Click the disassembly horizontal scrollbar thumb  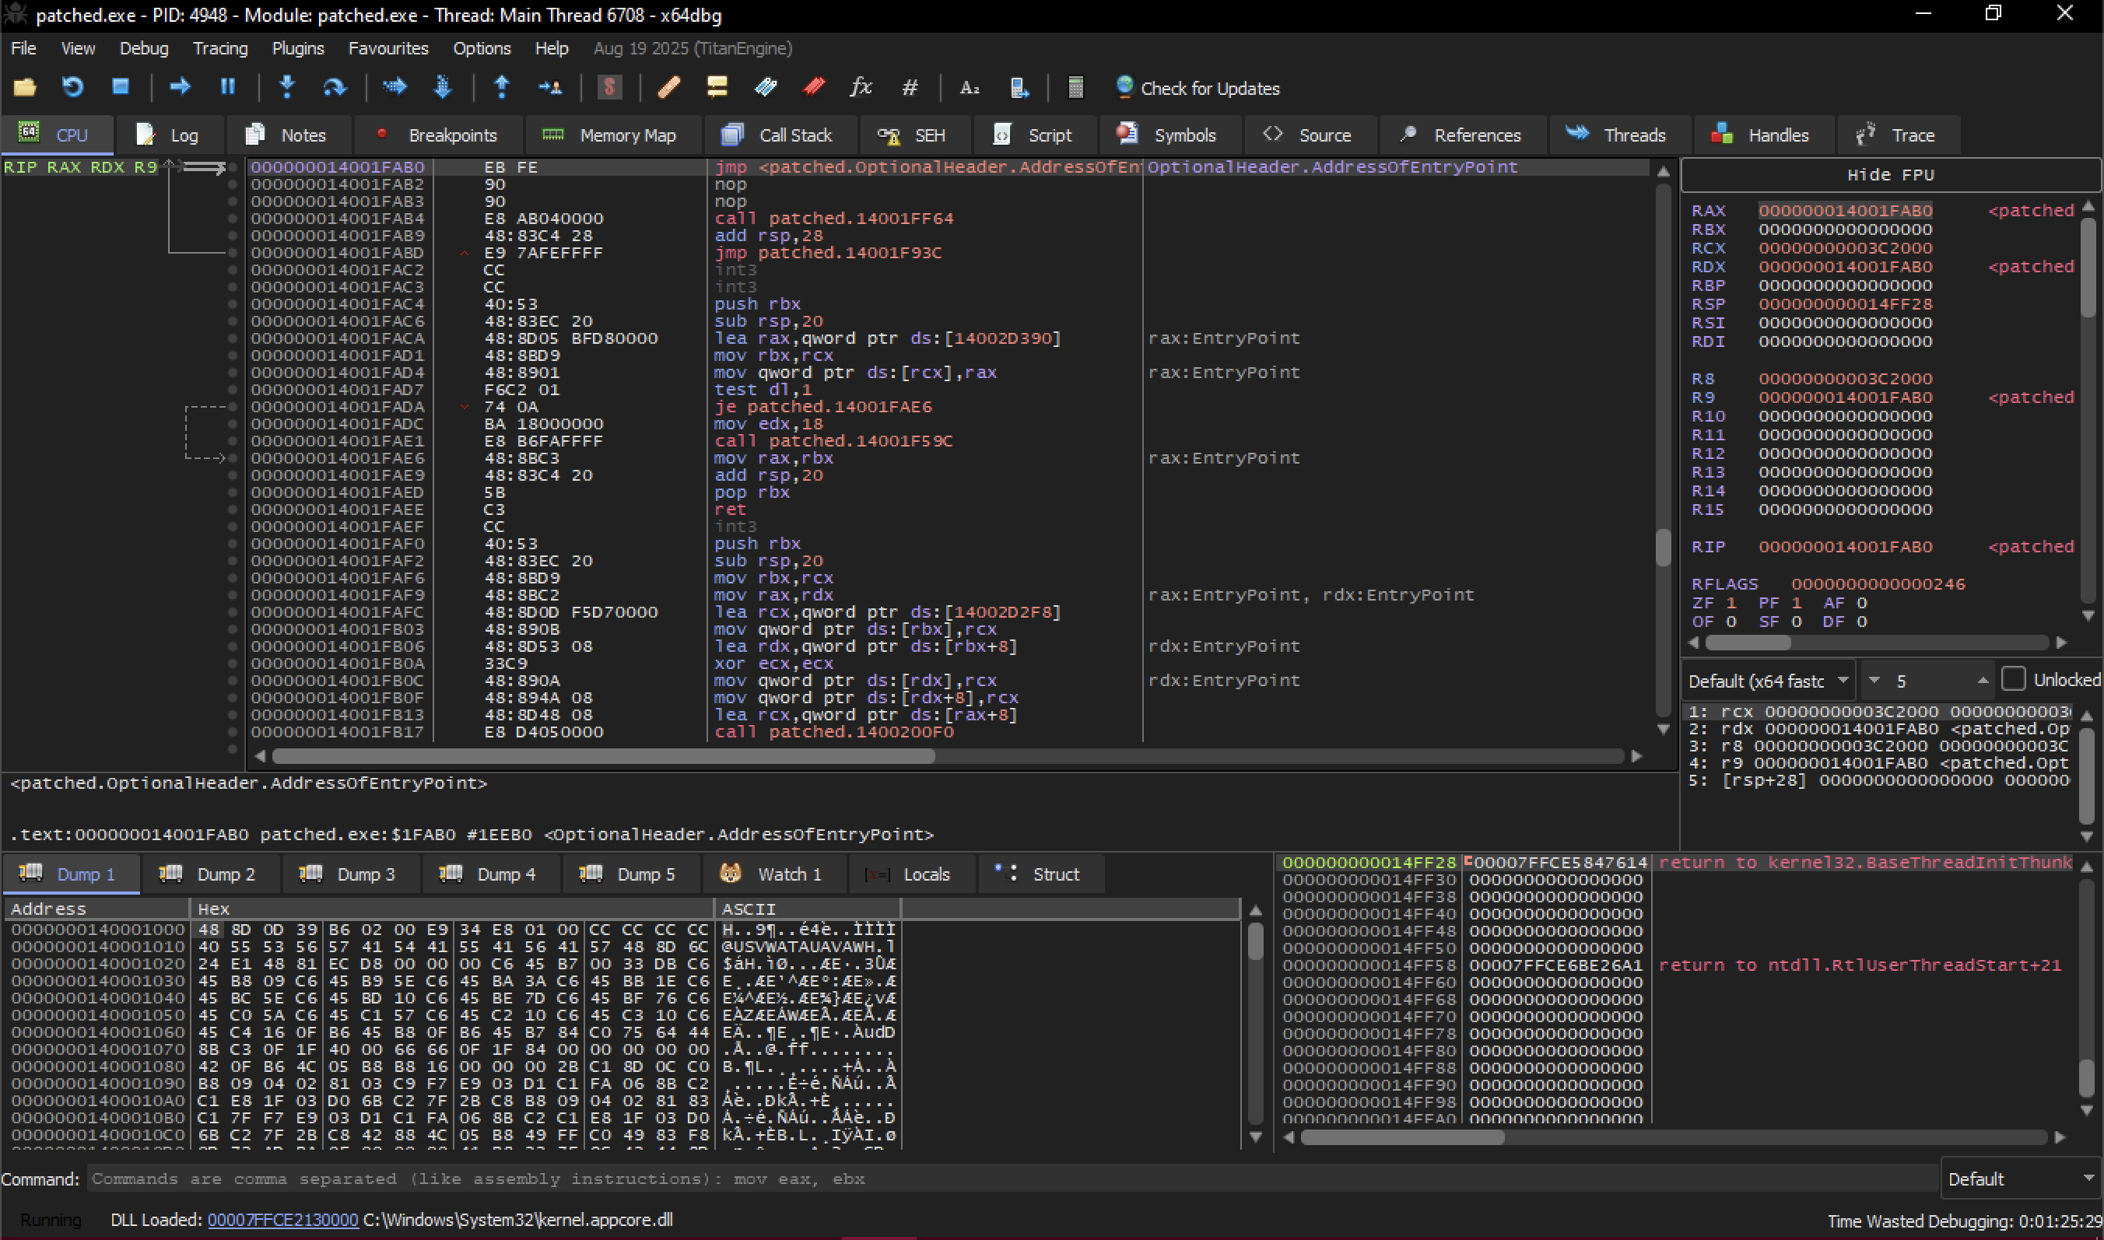[603, 755]
